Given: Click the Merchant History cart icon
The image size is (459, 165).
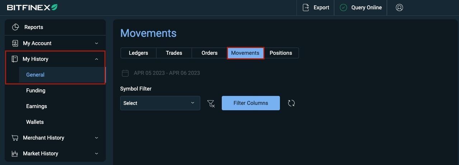Looking at the screenshot, I should tap(15, 138).
